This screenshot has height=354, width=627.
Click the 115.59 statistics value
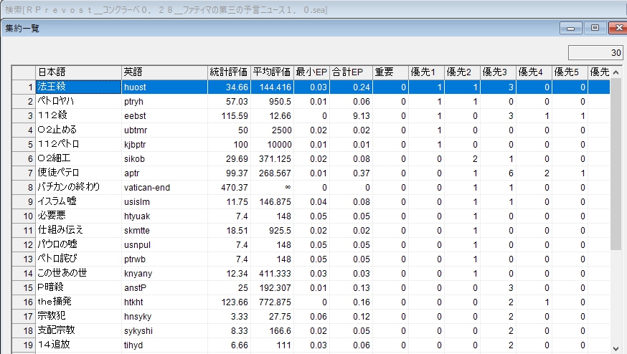pos(229,115)
